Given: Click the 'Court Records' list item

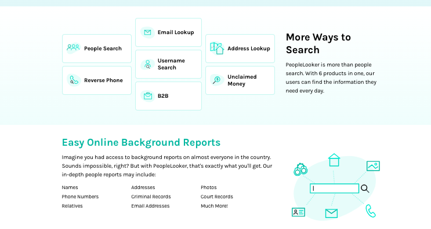Looking at the screenshot, I should [x=217, y=197].
